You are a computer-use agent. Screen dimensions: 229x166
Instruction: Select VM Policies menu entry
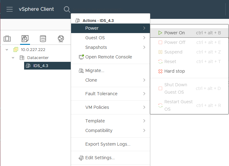pyautogui.click(x=110, y=107)
